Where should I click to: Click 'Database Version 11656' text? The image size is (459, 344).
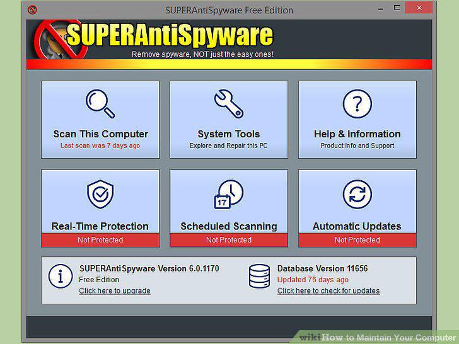[x=322, y=268]
